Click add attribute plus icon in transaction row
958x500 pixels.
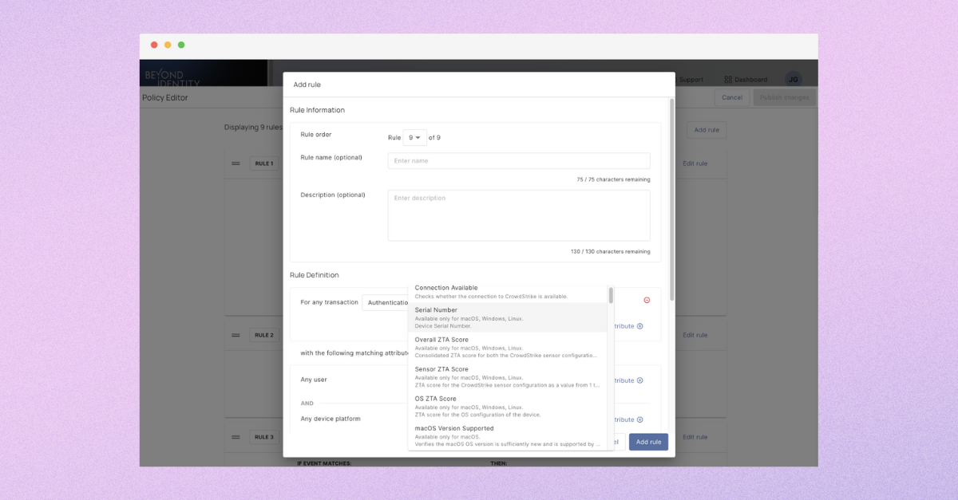coord(639,326)
